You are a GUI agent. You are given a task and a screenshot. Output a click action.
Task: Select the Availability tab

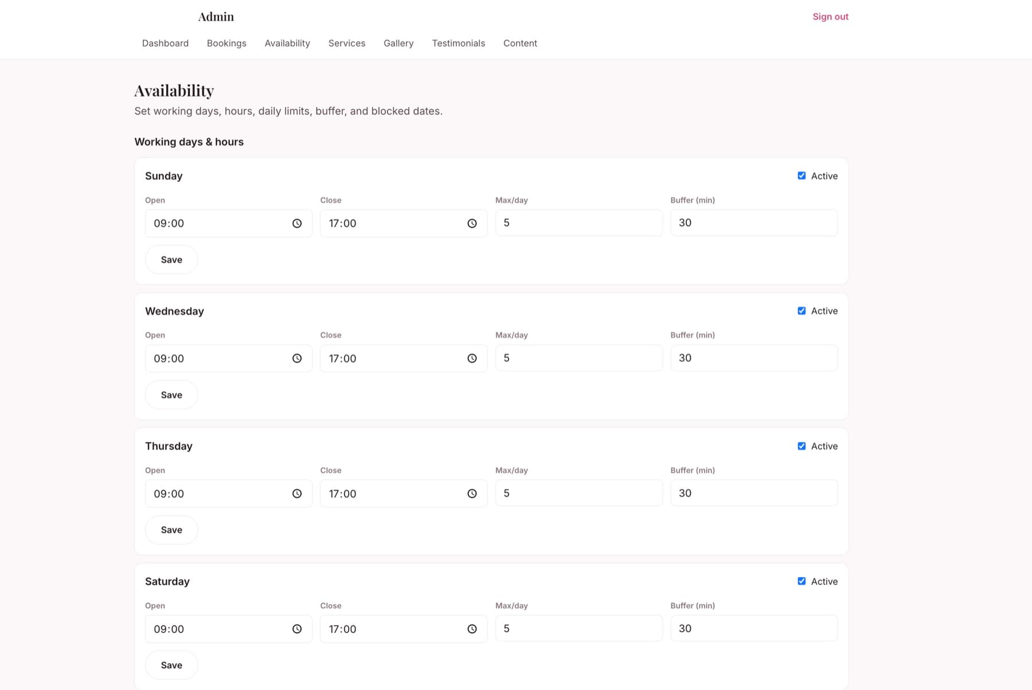(287, 43)
